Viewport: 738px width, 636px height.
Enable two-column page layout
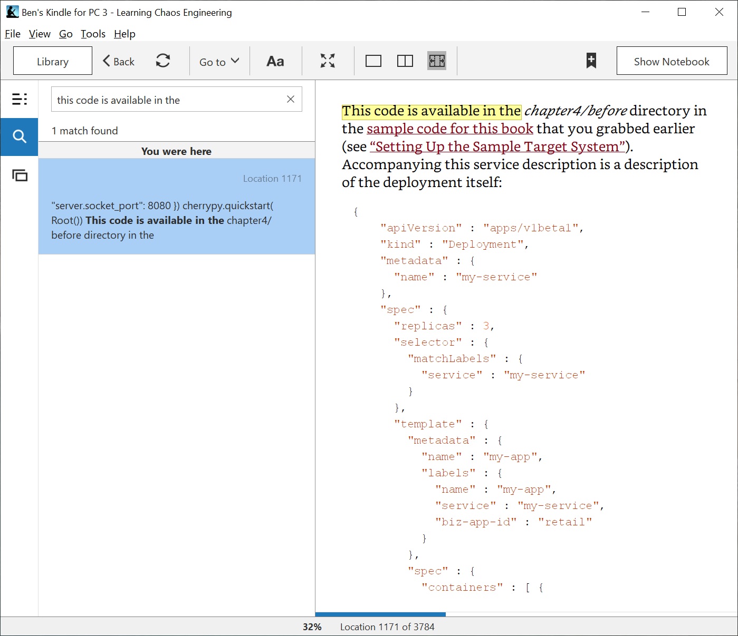pos(405,61)
